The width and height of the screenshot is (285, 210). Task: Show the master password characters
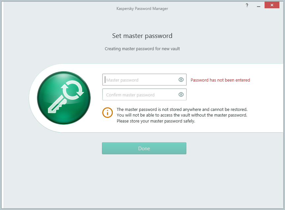coord(181,80)
